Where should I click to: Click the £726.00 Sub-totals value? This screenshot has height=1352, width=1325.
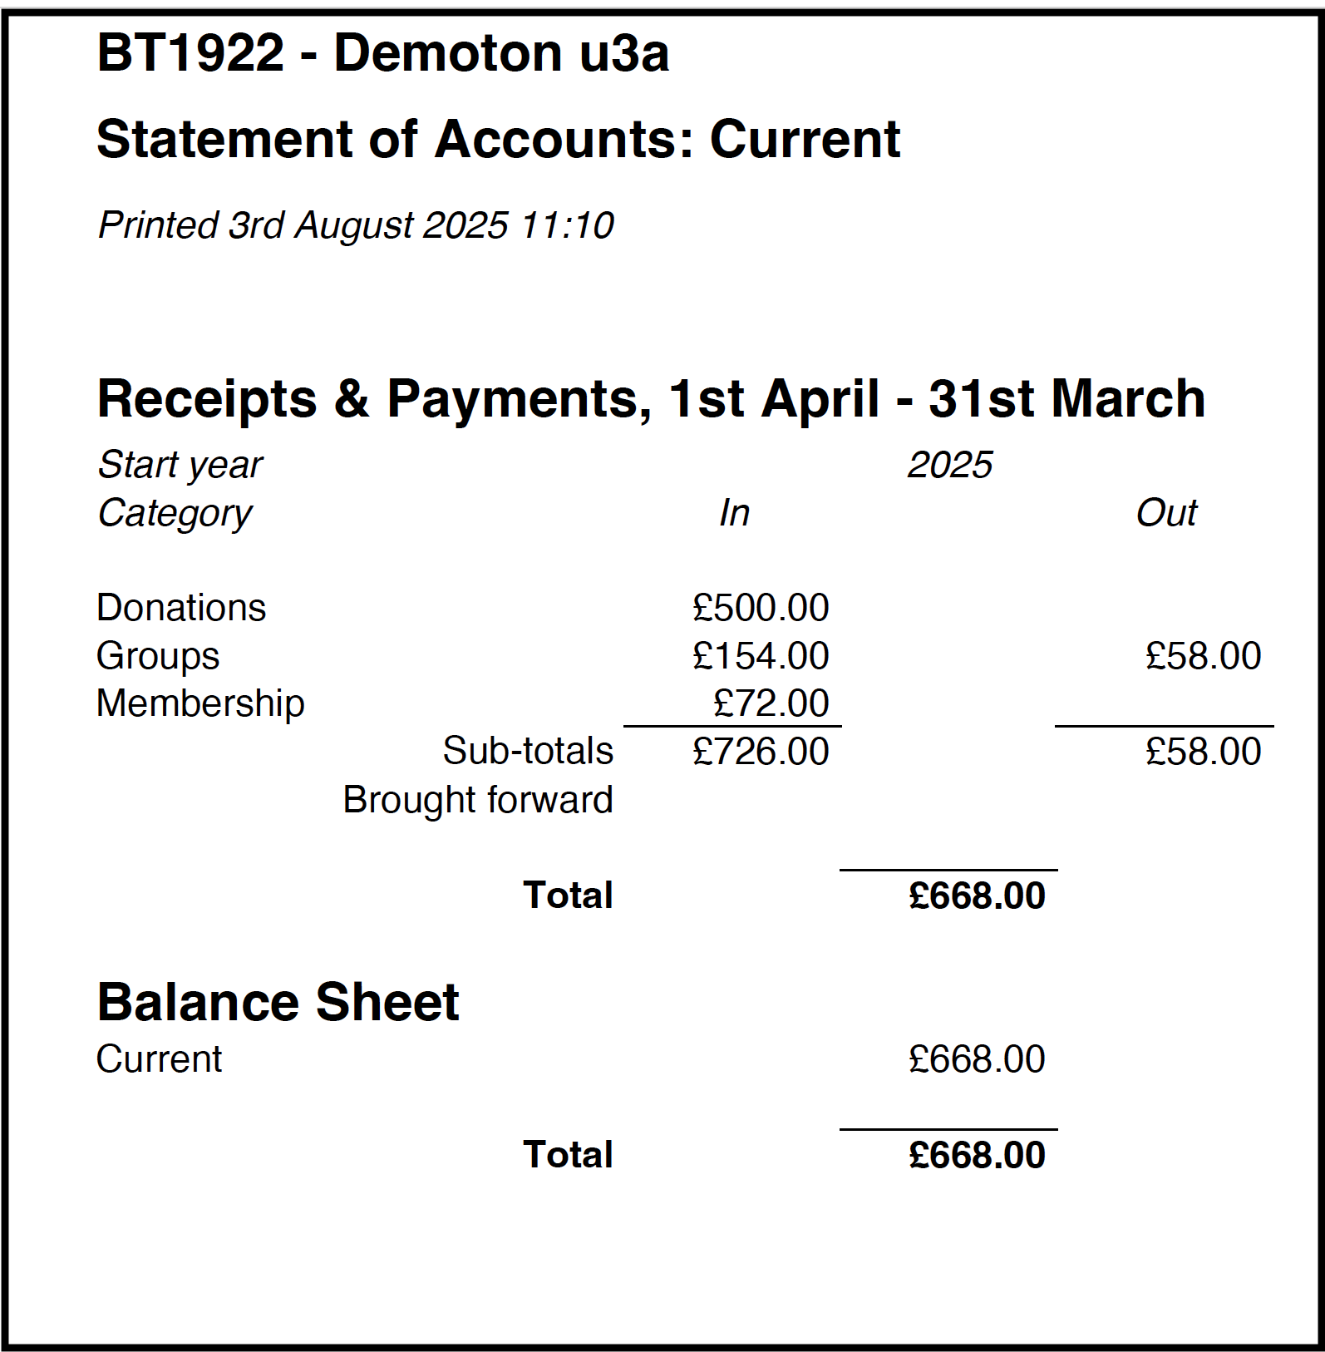click(x=761, y=752)
